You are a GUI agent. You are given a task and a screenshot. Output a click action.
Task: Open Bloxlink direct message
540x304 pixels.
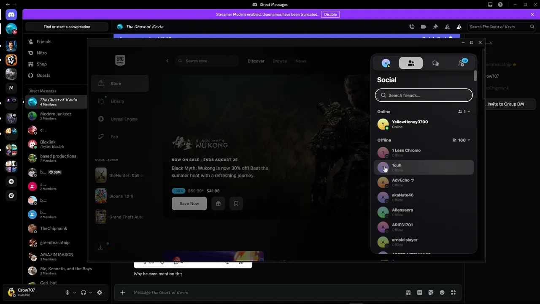tap(56, 144)
